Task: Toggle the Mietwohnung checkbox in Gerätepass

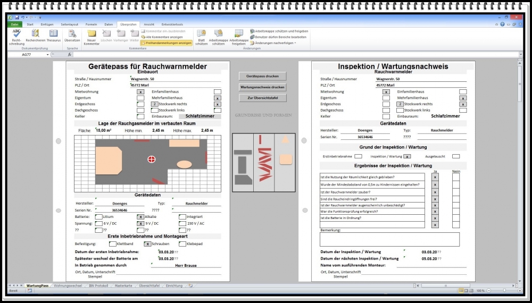Action: click(x=140, y=92)
